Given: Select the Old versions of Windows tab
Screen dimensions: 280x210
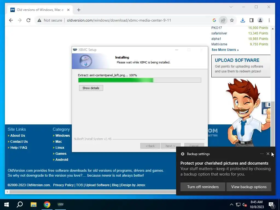Looking at the screenshot, I should (40, 10).
